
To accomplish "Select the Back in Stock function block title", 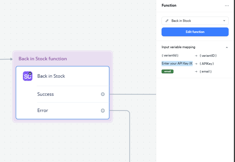I will click(x=43, y=59).
